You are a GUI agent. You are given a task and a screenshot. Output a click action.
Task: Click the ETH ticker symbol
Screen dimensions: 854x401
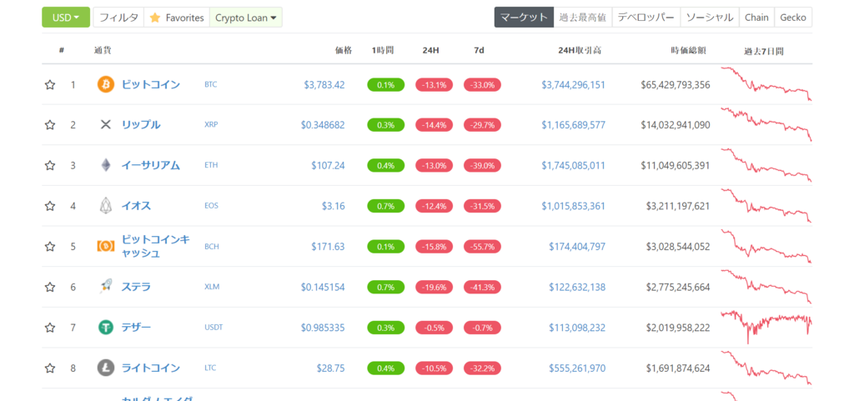pyautogui.click(x=211, y=165)
